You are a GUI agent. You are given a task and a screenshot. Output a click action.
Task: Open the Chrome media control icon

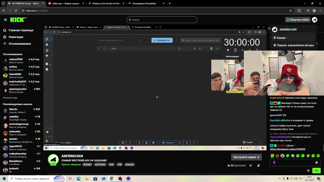point(308,11)
